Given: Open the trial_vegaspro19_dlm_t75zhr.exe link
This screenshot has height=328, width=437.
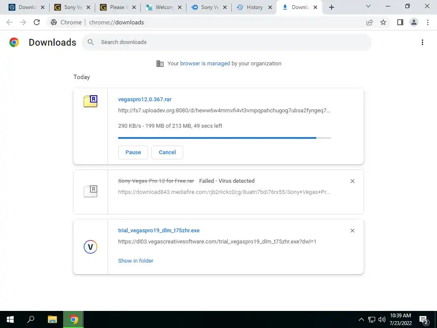Looking at the screenshot, I should coord(159,230).
